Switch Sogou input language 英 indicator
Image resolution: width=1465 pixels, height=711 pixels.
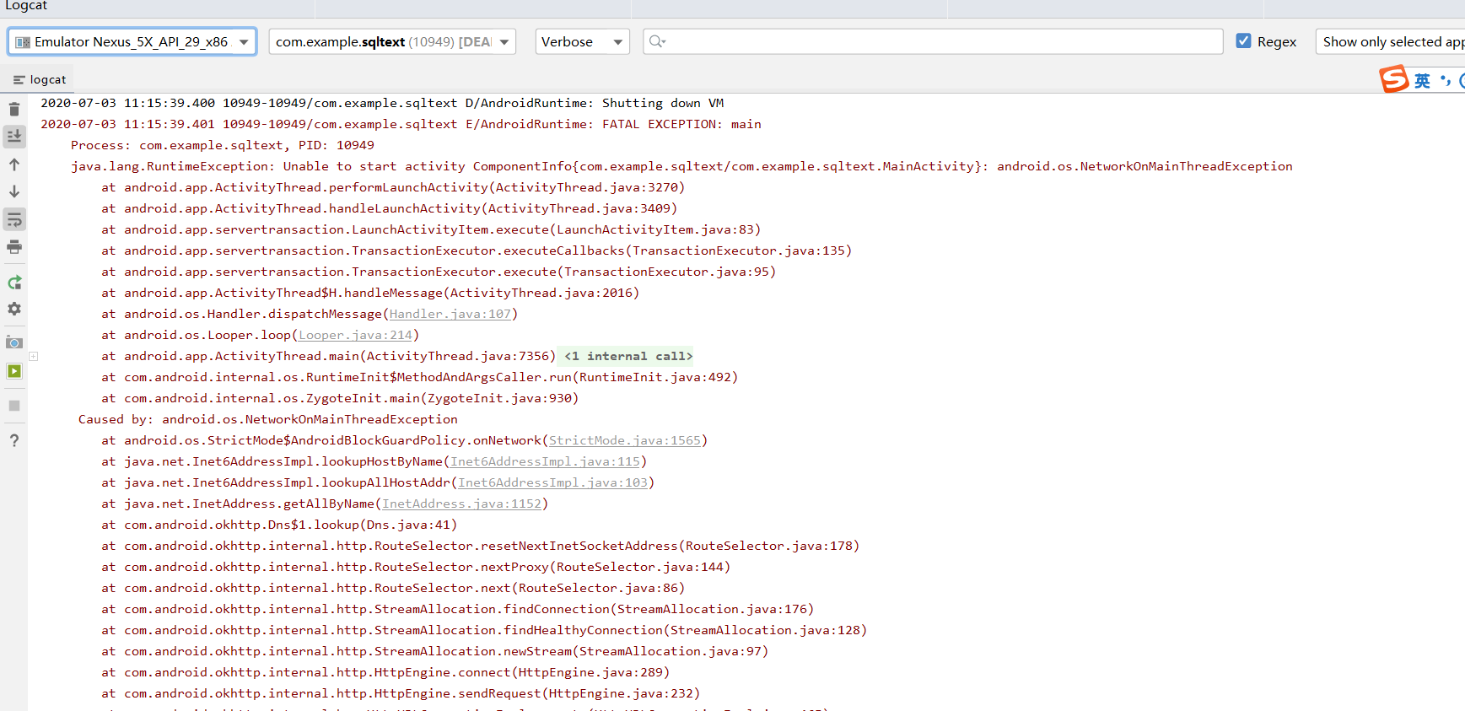[x=1423, y=81]
